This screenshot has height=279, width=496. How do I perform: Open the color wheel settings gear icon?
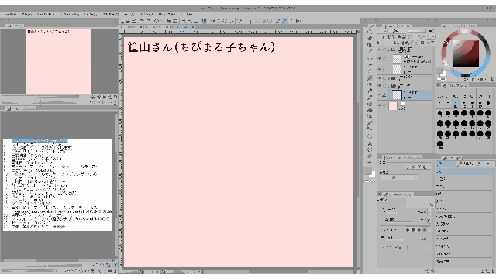pos(492,79)
